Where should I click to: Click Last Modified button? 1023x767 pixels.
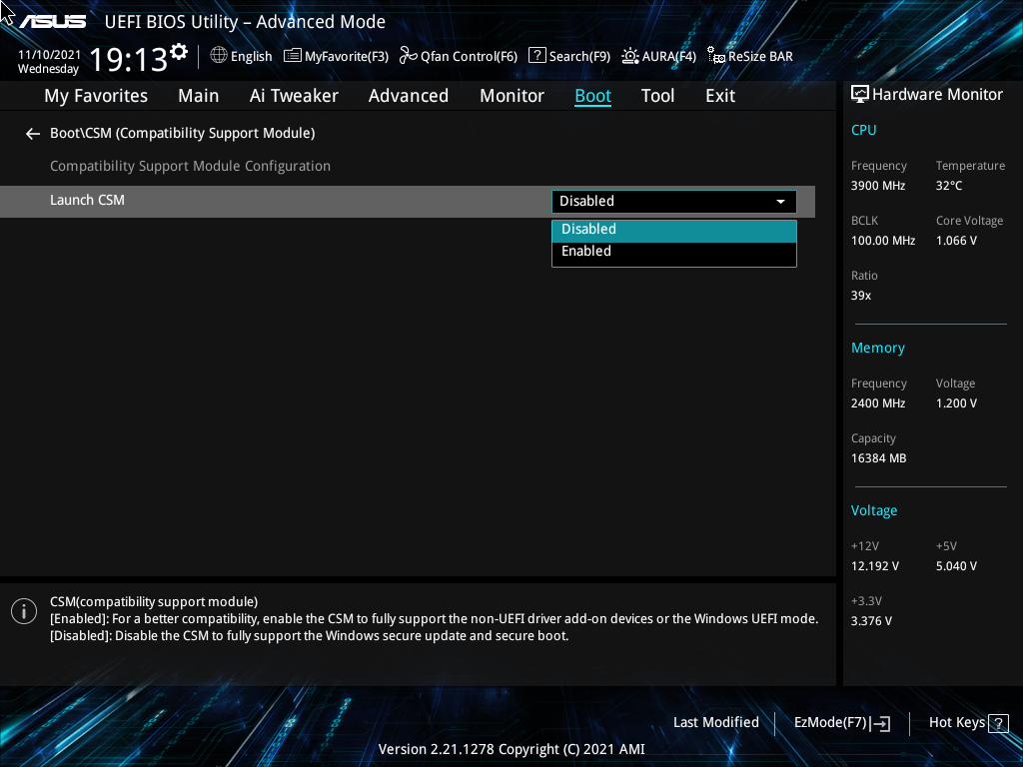[715, 723]
